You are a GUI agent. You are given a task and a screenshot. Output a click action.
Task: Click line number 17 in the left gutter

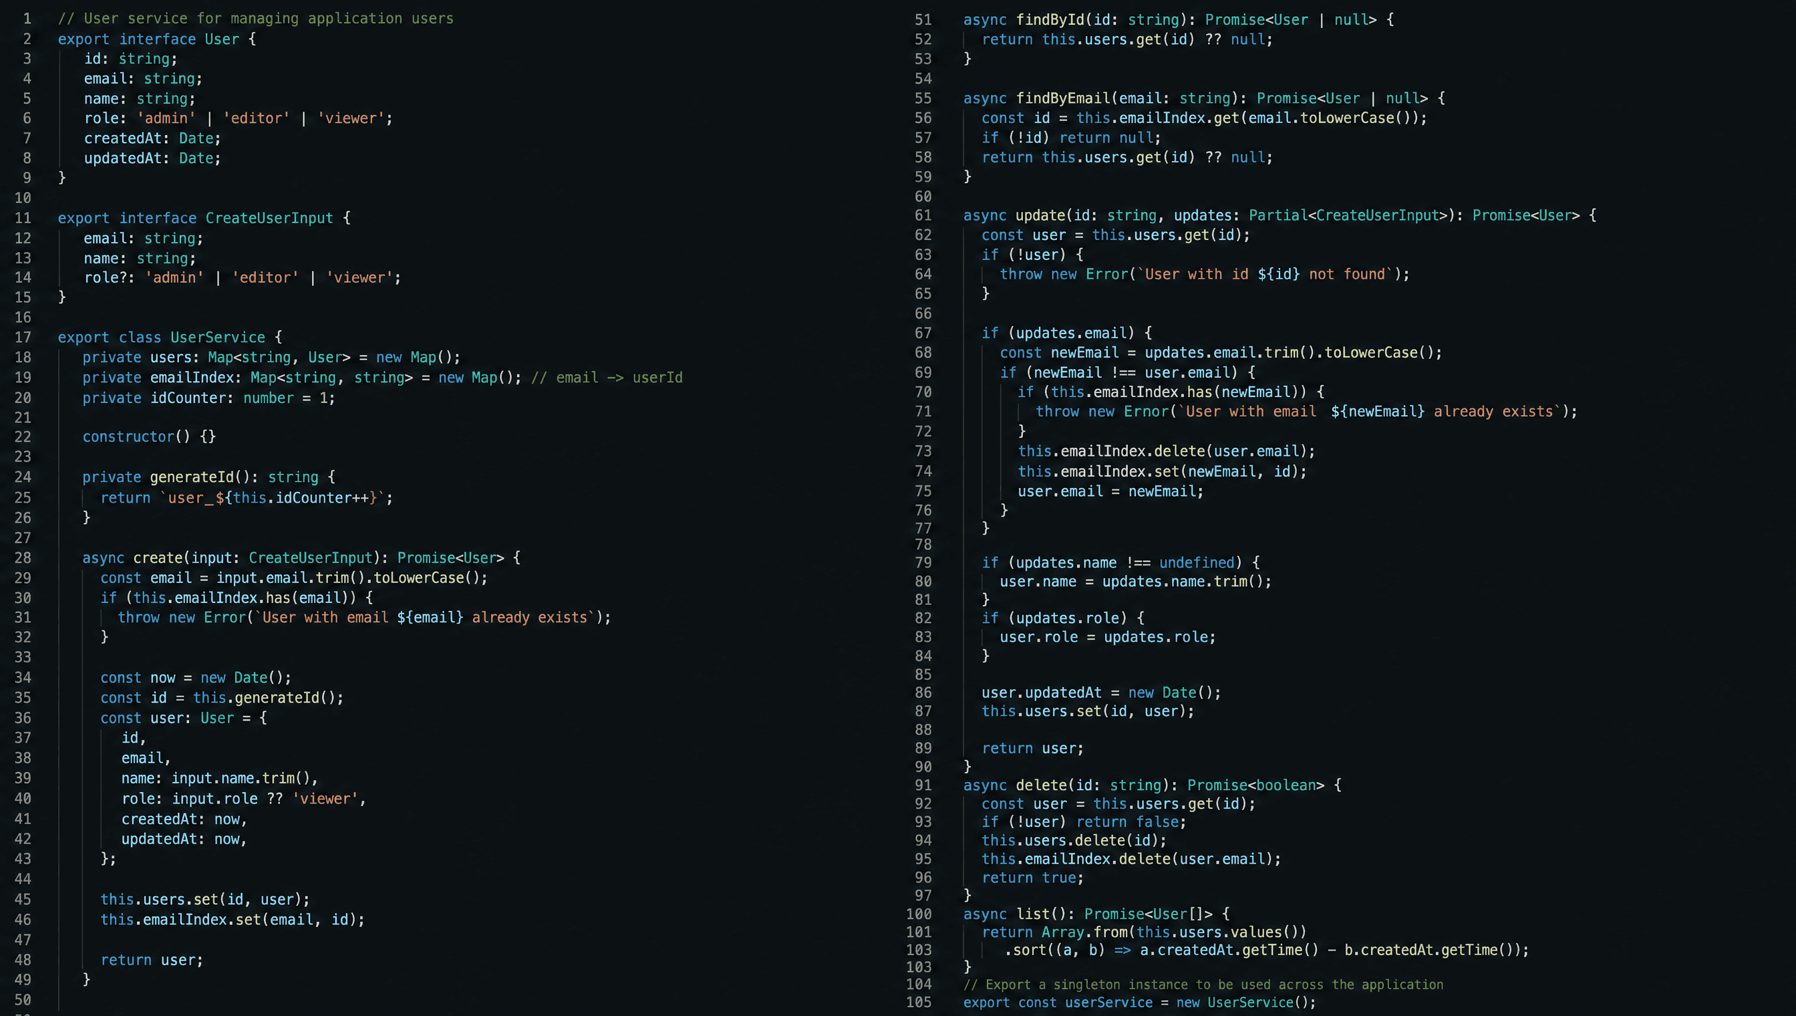pos(22,338)
